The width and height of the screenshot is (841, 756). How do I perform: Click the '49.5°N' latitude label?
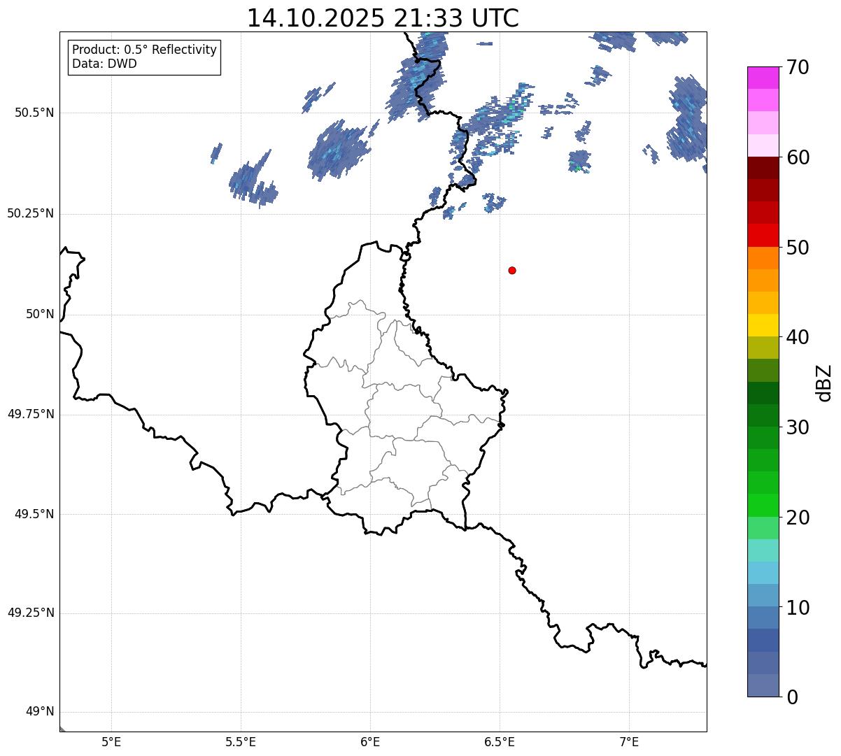(x=34, y=515)
